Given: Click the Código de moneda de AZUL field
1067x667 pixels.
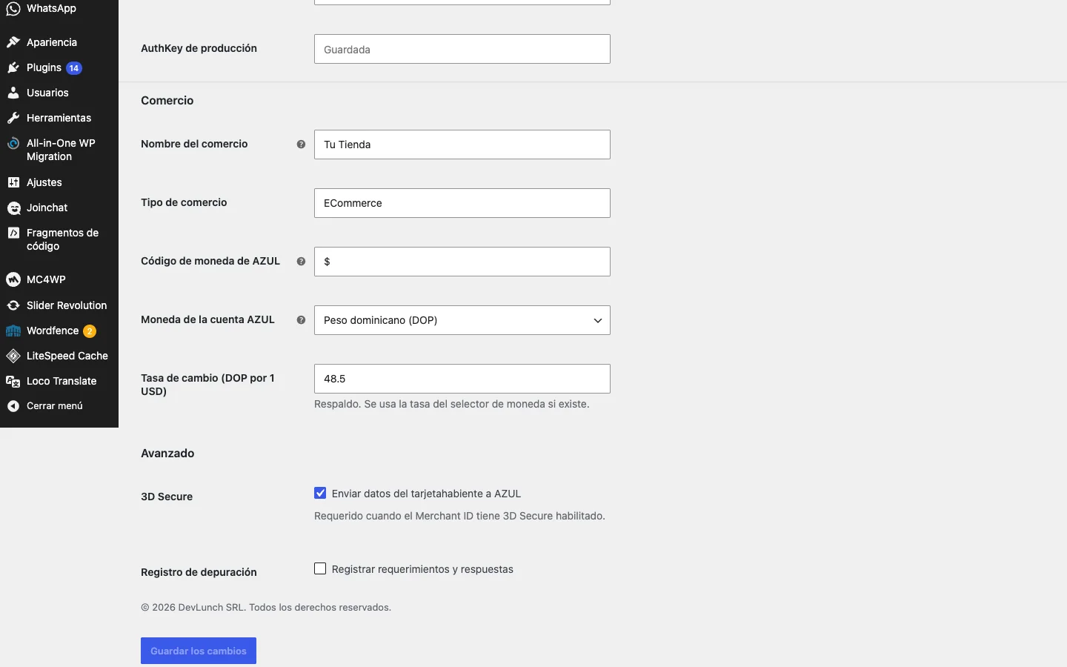Looking at the screenshot, I should 462,262.
